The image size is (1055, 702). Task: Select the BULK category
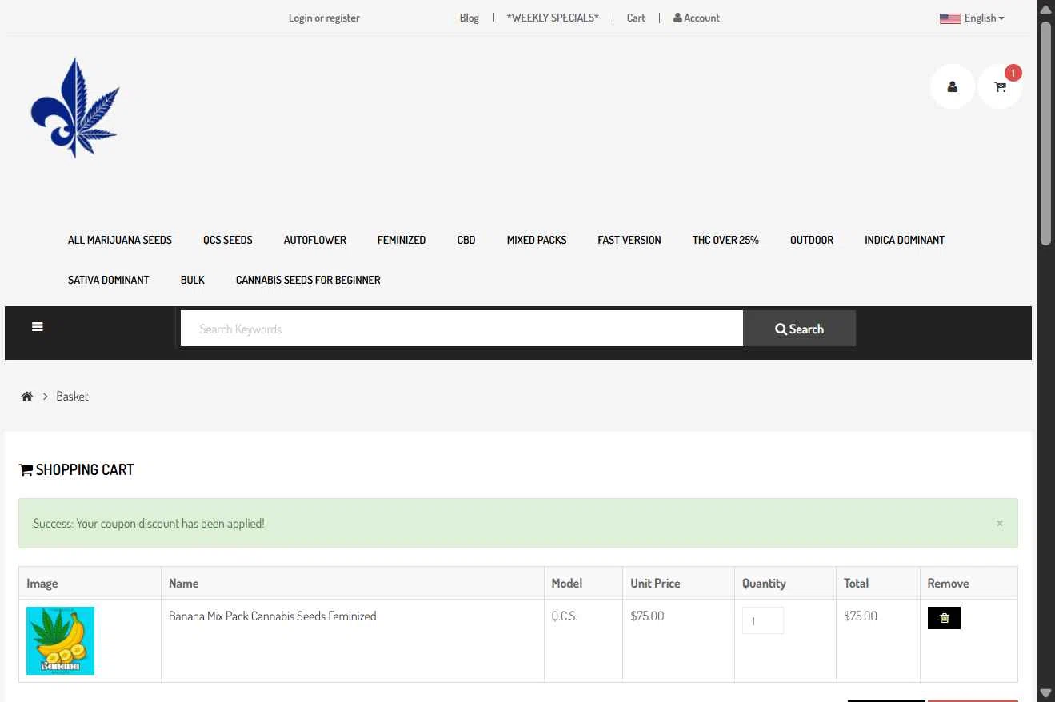pyautogui.click(x=193, y=280)
